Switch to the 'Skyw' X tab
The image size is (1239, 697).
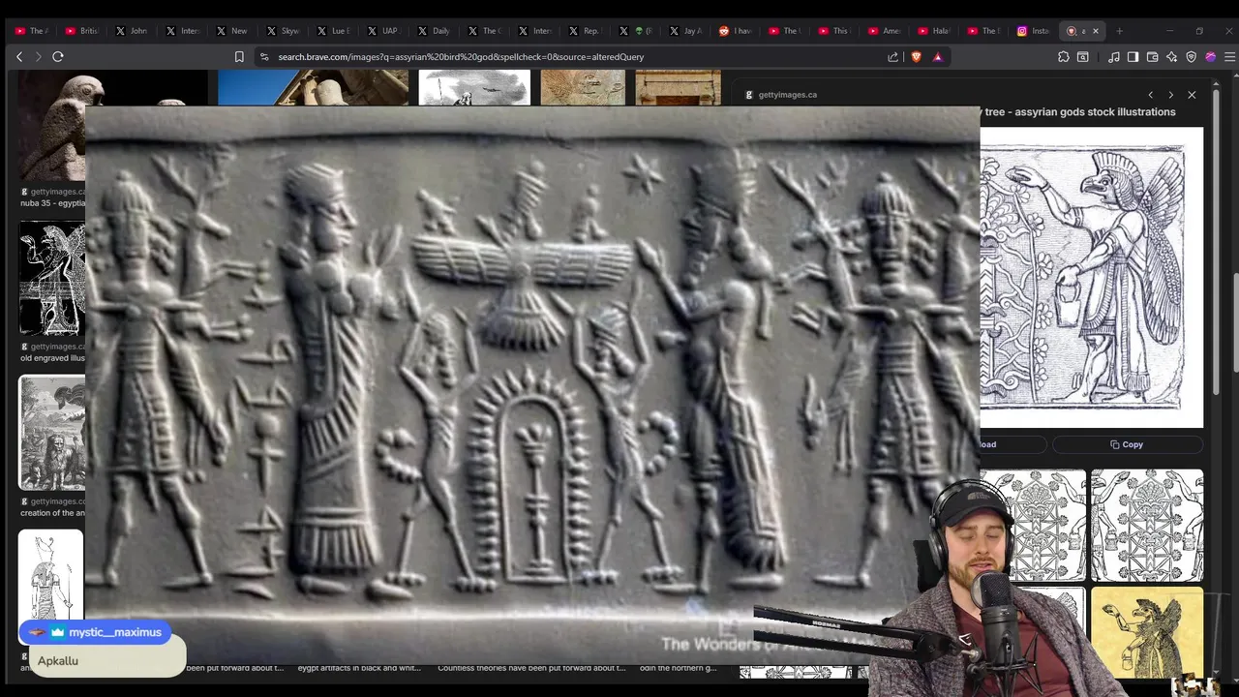tap(281, 31)
